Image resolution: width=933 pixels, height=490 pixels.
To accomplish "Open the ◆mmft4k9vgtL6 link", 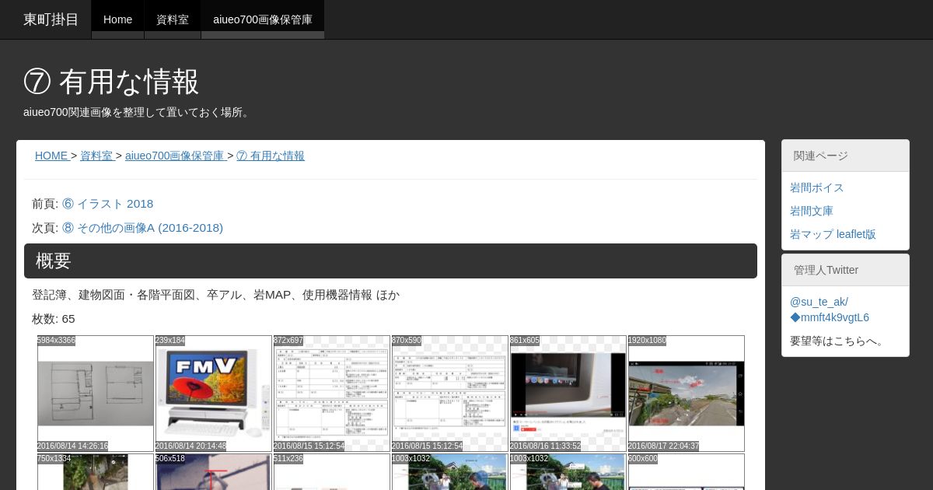I will [830, 317].
